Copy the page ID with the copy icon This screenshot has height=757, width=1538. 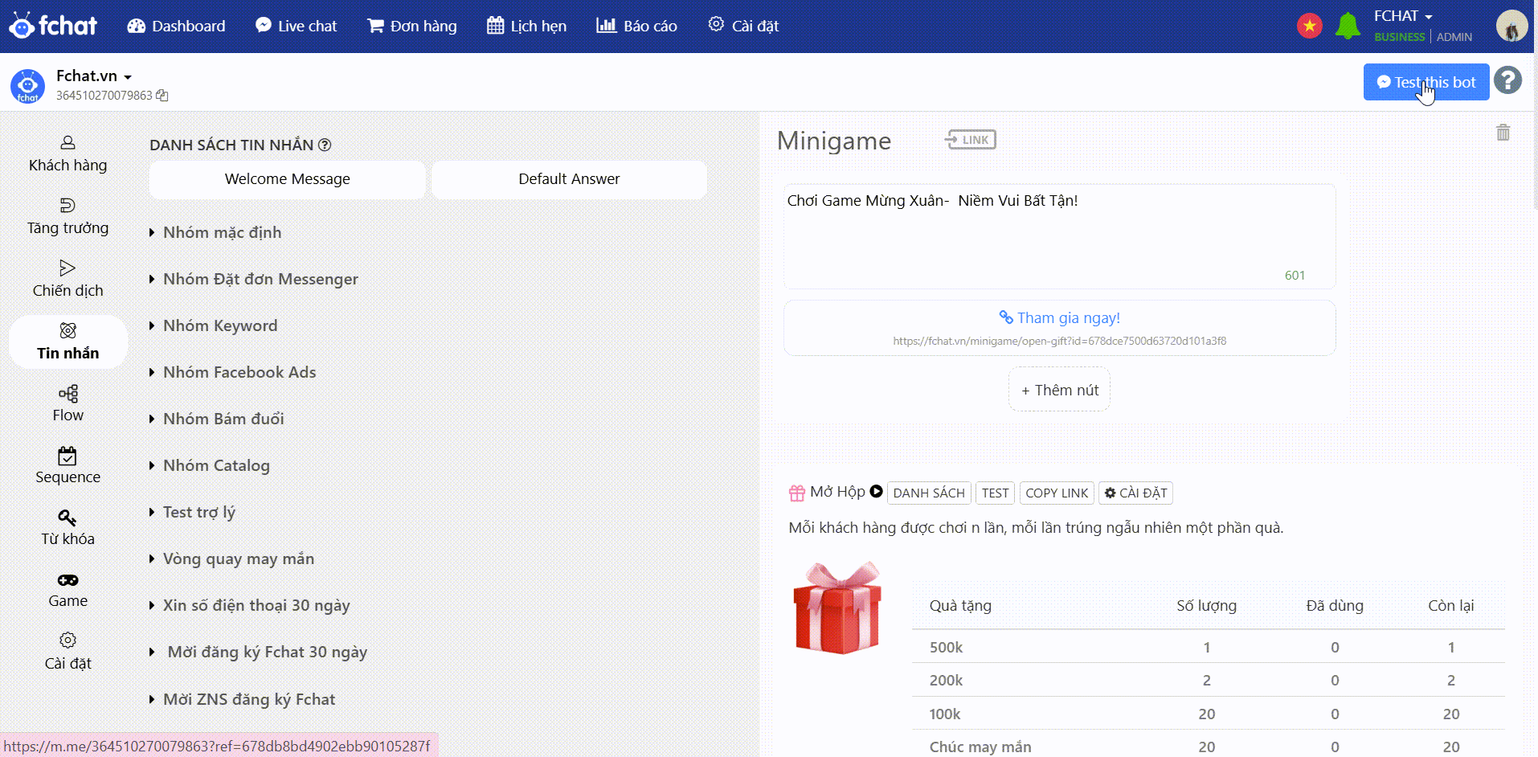pos(162,95)
